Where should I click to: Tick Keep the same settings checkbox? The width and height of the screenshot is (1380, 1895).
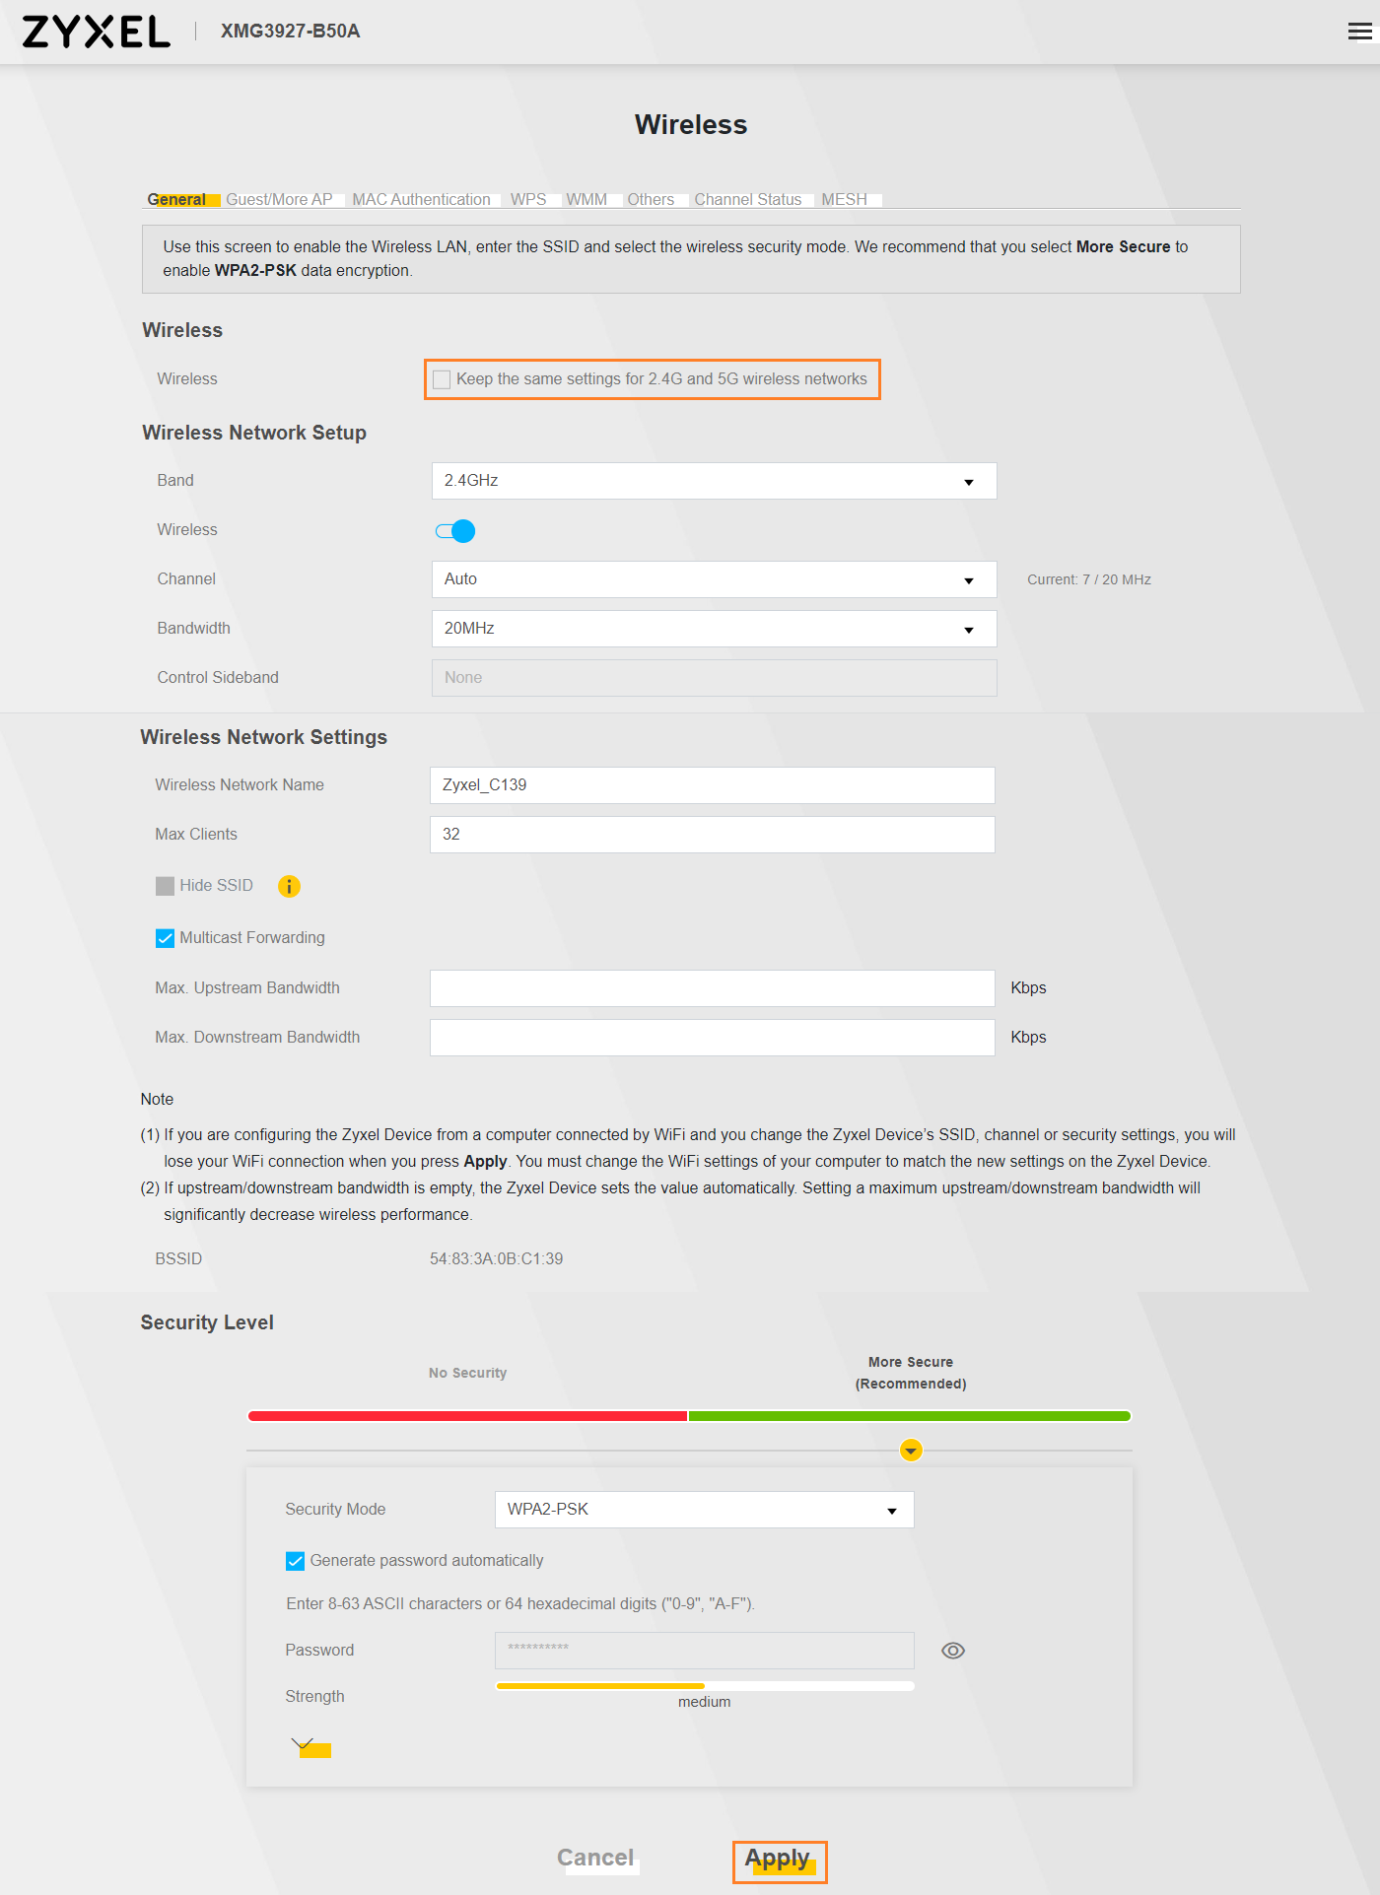[x=443, y=379]
